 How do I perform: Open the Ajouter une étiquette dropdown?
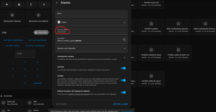coord(91,48)
